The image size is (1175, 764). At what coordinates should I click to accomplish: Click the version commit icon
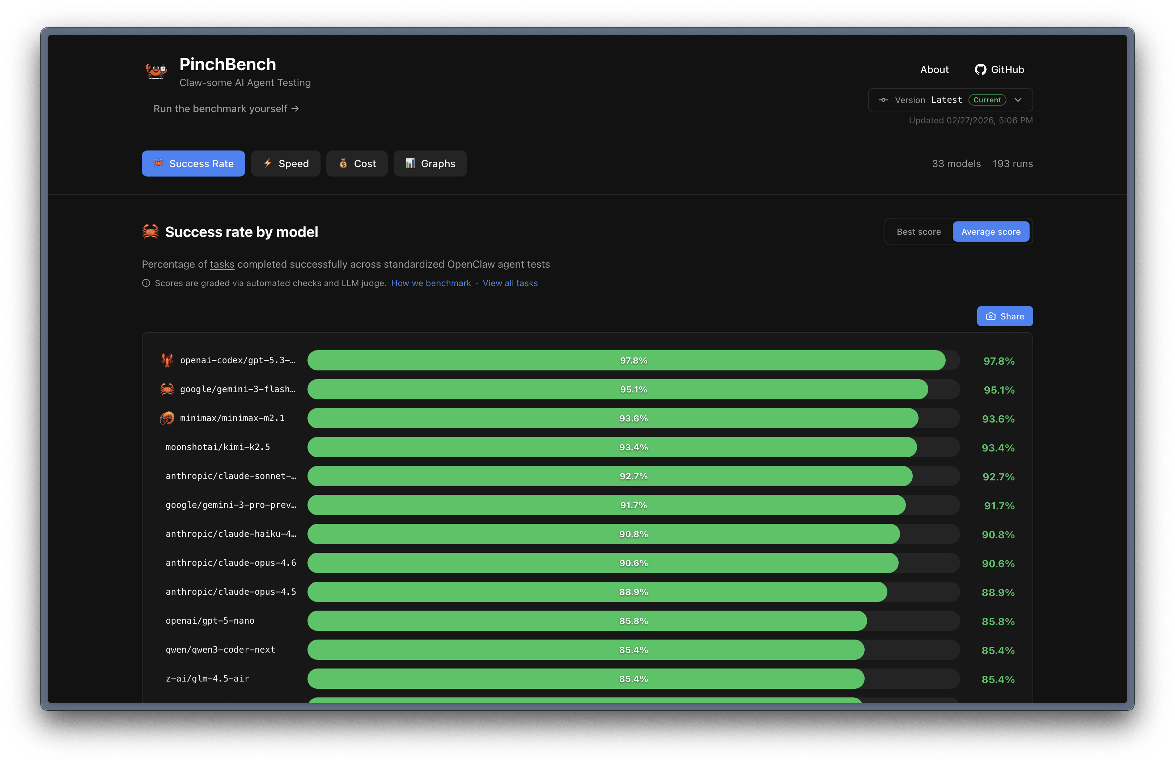883,100
